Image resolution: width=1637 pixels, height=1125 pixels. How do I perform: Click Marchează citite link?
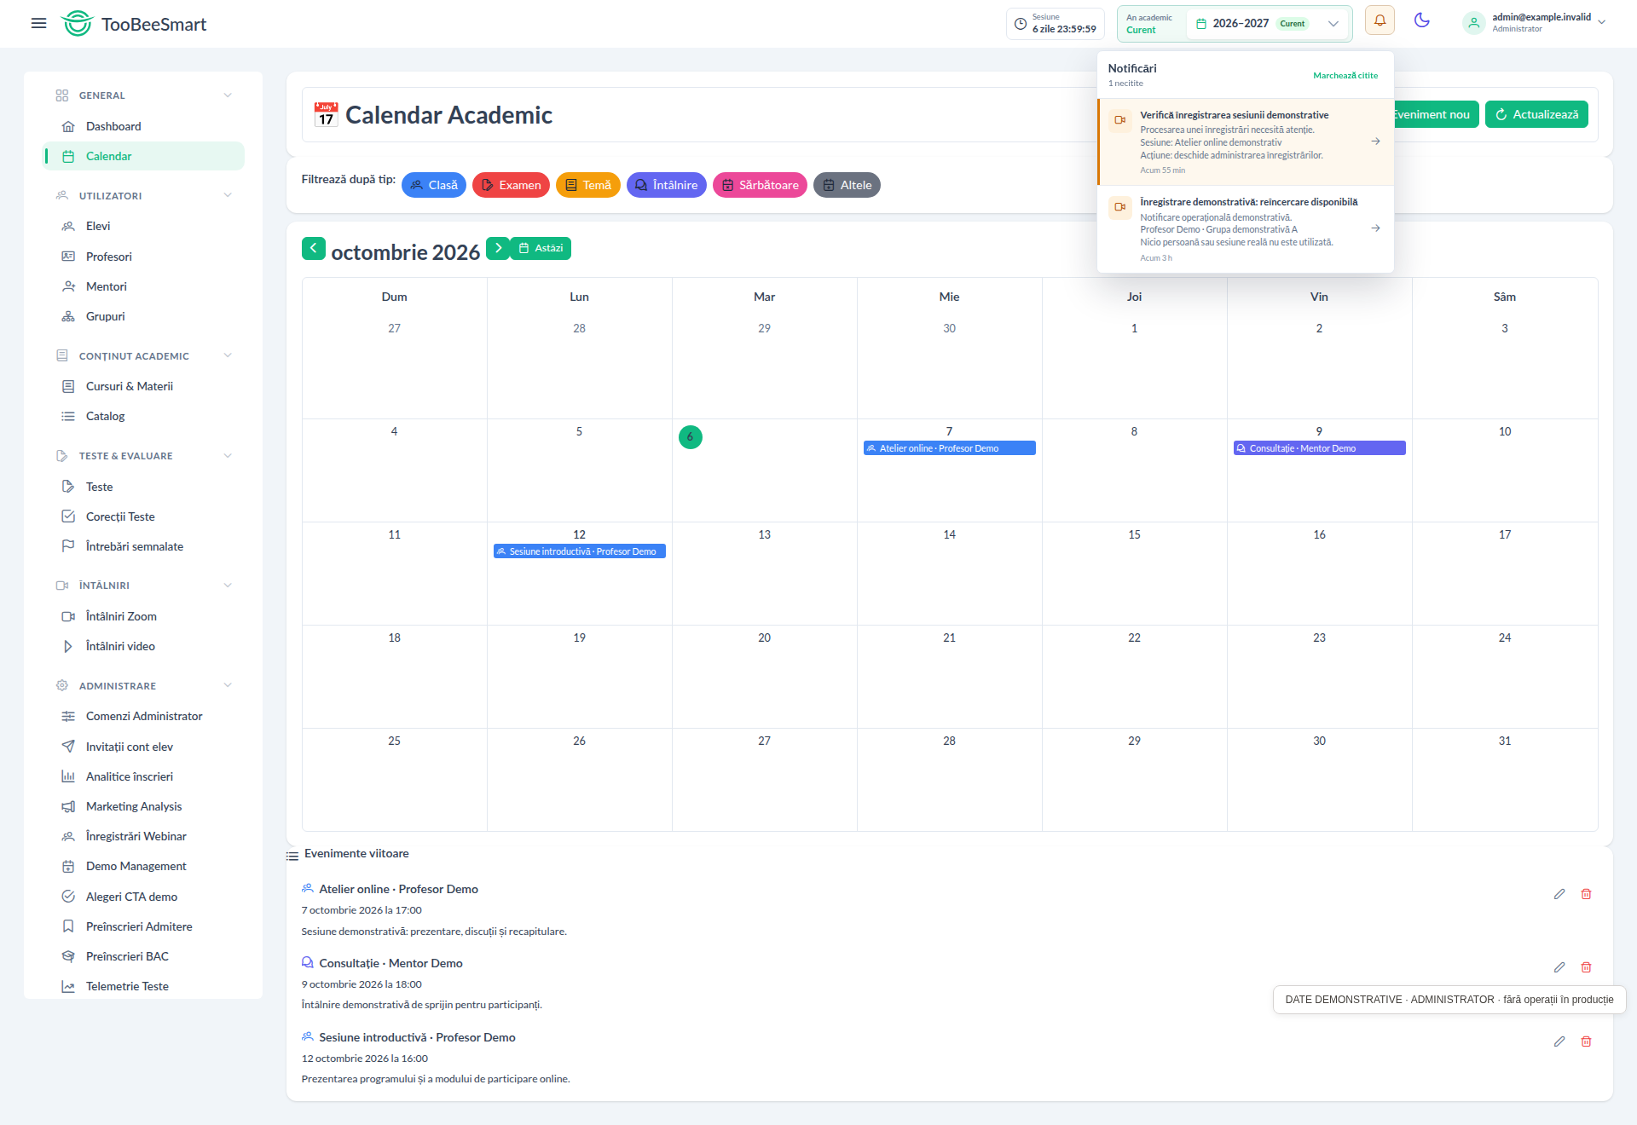coord(1345,76)
